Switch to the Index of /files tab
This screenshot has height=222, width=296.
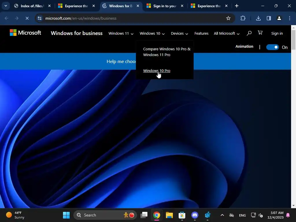(x=32, y=6)
